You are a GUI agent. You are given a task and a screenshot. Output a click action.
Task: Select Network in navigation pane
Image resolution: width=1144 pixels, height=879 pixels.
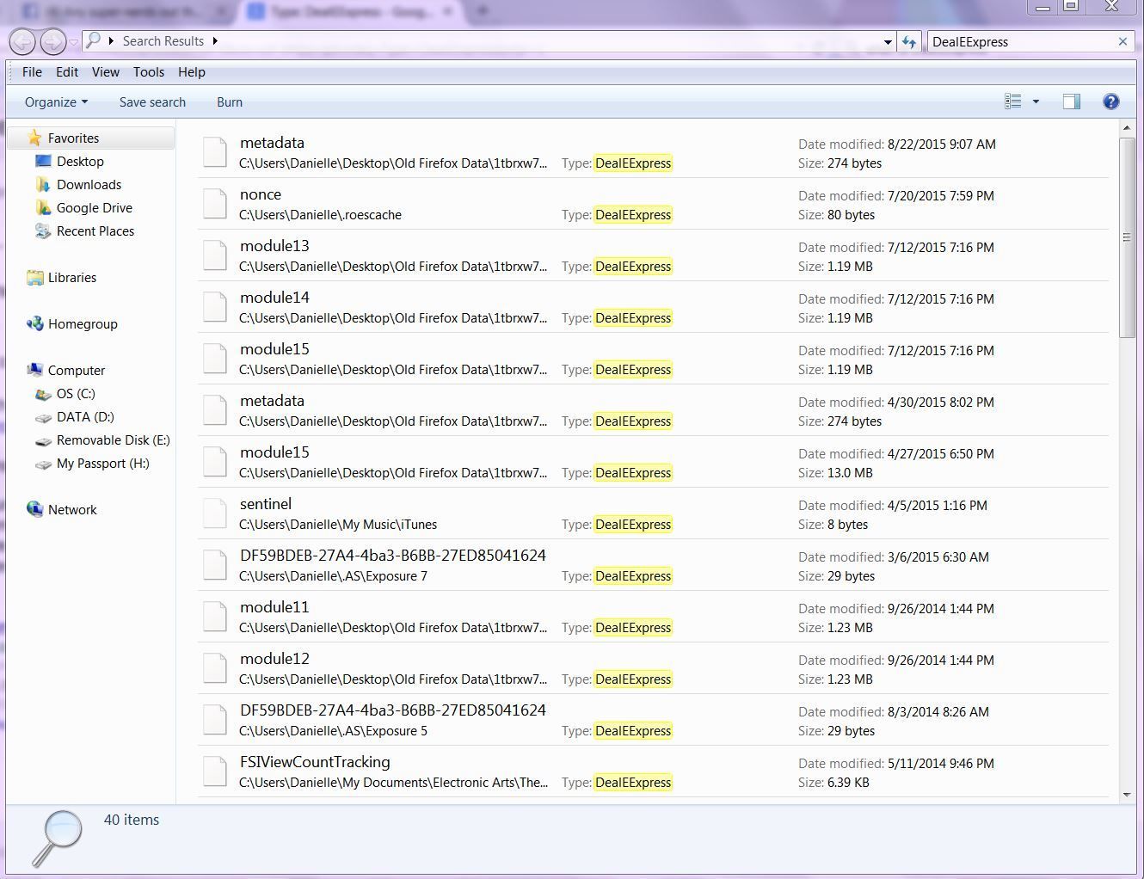[72, 509]
